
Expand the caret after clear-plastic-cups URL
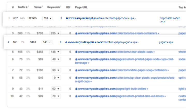pyautogui.click(x=154, y=52)
